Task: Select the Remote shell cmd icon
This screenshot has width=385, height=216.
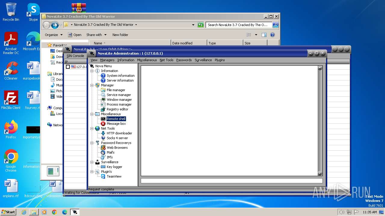Action: [103, 119]
